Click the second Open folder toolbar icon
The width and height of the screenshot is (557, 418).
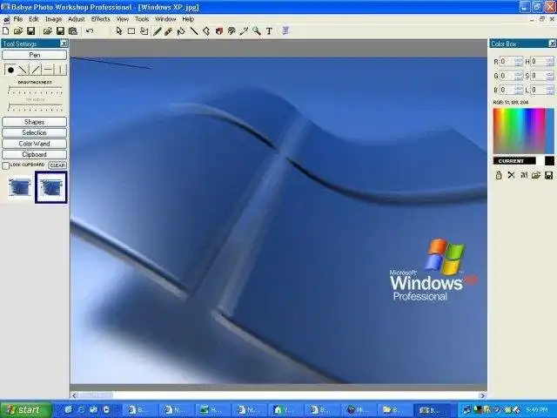point(48,31)
